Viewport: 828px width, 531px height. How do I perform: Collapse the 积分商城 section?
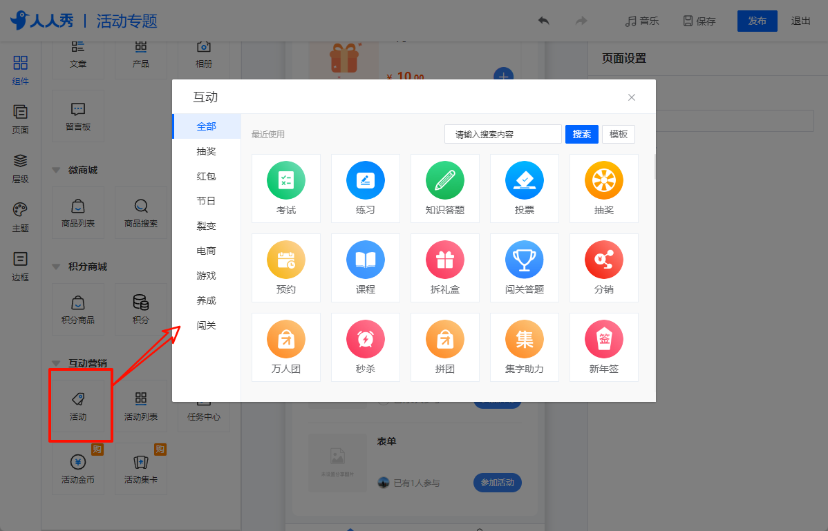tap(56, 267)
